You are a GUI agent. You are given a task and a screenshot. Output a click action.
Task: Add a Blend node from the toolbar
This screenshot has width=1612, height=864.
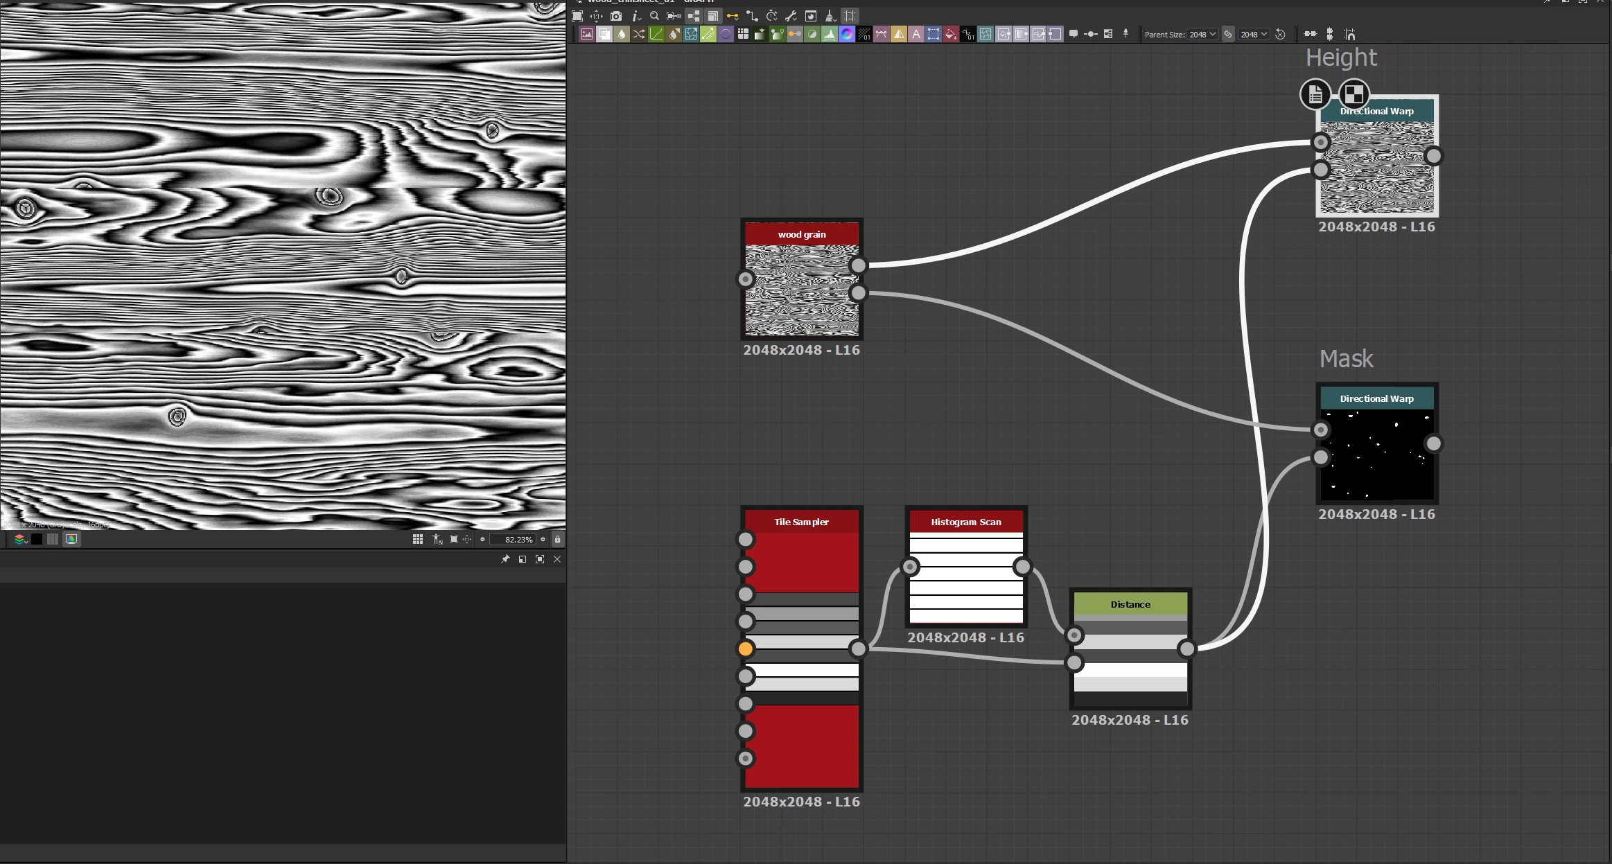604,34
